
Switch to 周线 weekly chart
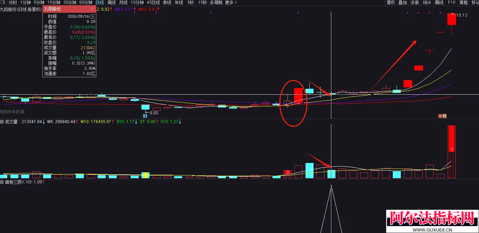(112, 2)
